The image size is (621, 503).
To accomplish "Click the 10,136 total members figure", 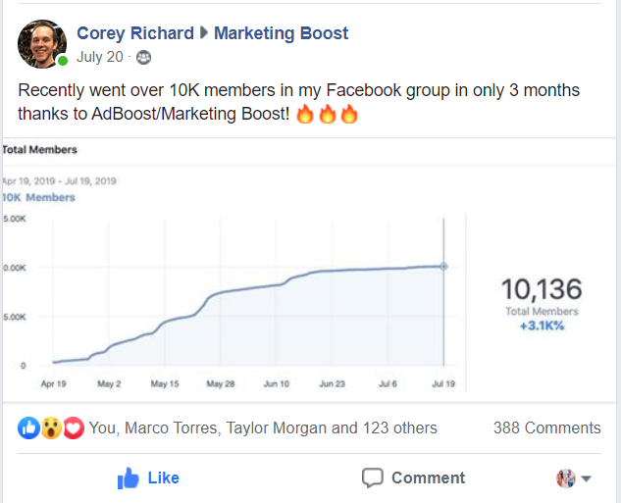I will tap(542, 289).
